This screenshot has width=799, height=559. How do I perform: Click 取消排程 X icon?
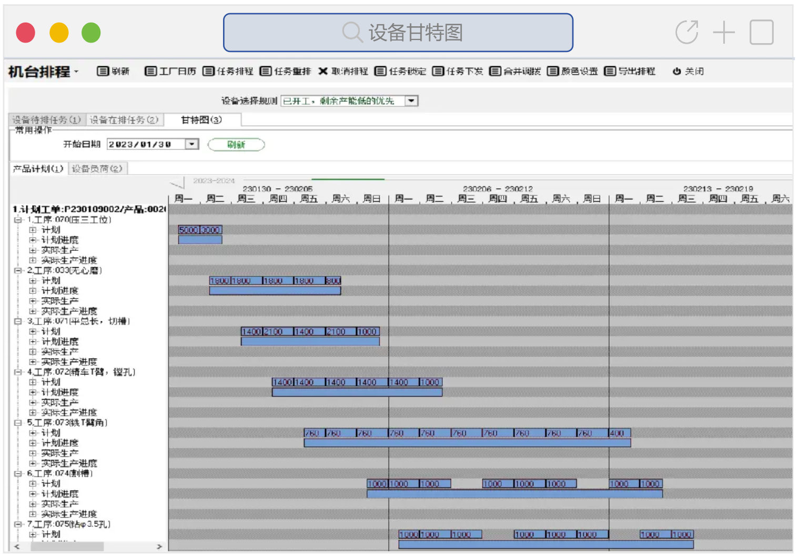(323, 71)
